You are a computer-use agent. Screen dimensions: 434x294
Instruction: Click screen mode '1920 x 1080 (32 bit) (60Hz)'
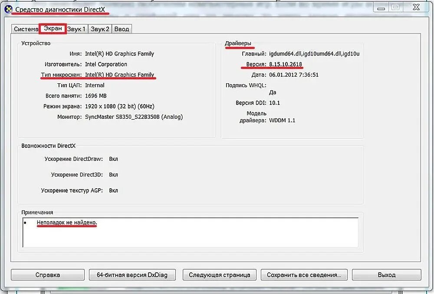pos(120,106)
